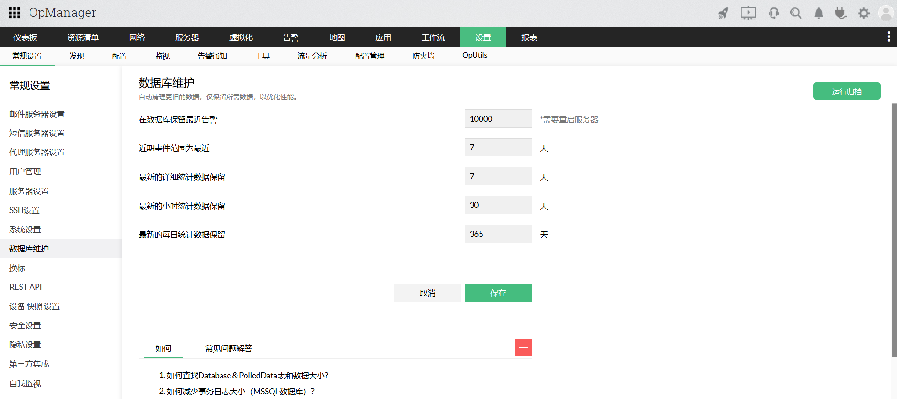Image resolution: width=897 pixels, height=399 pixels.
Task: Open the 网络 menu
Action: [x=137, y=37]
